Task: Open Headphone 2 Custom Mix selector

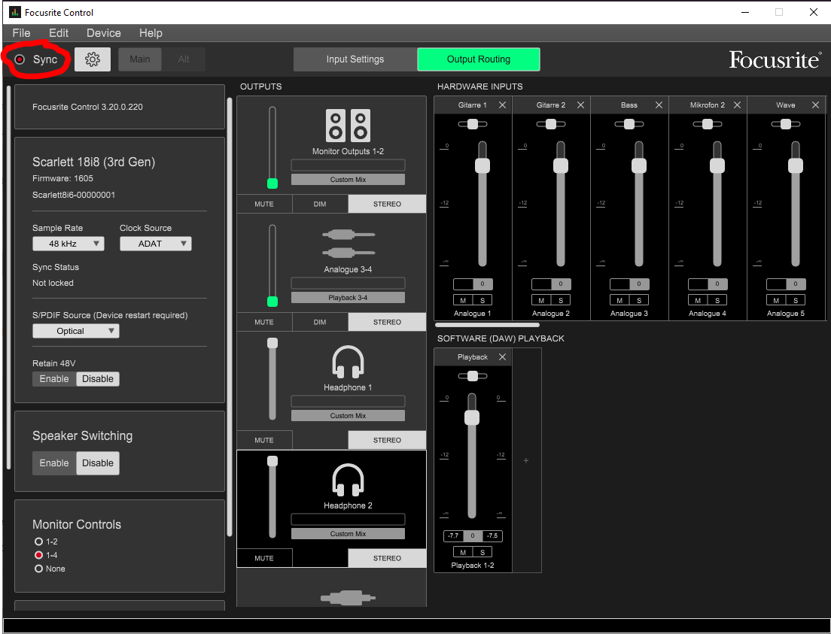Action: coord(349,534)
